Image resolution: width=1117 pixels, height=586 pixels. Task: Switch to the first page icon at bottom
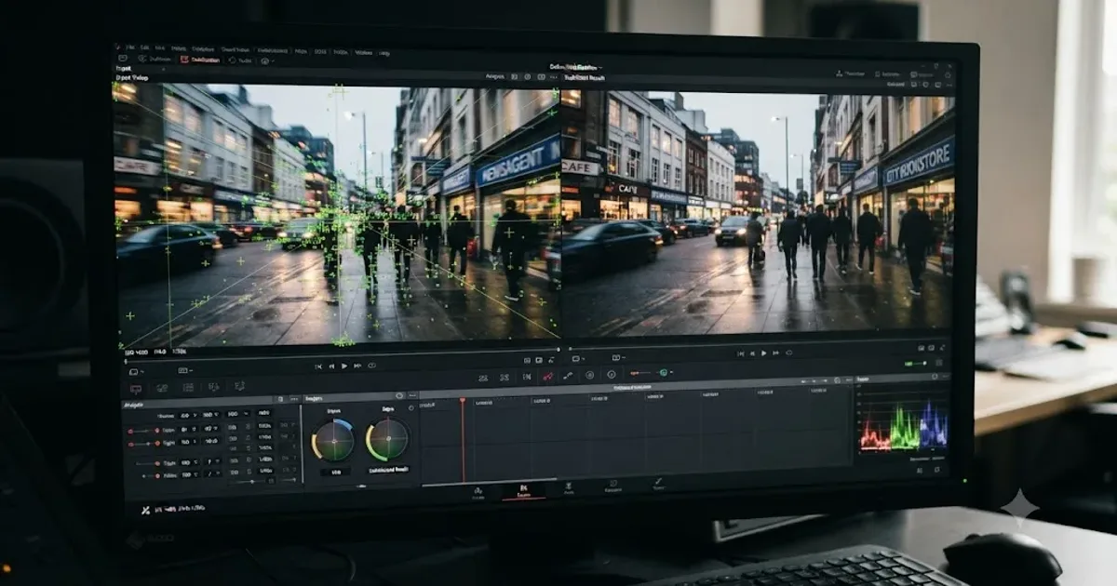pyautogui.click(x=478, y=492)
